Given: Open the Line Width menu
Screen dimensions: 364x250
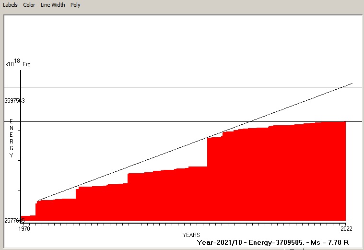Looking at the screenshot, I should click(x=52, y=5).
